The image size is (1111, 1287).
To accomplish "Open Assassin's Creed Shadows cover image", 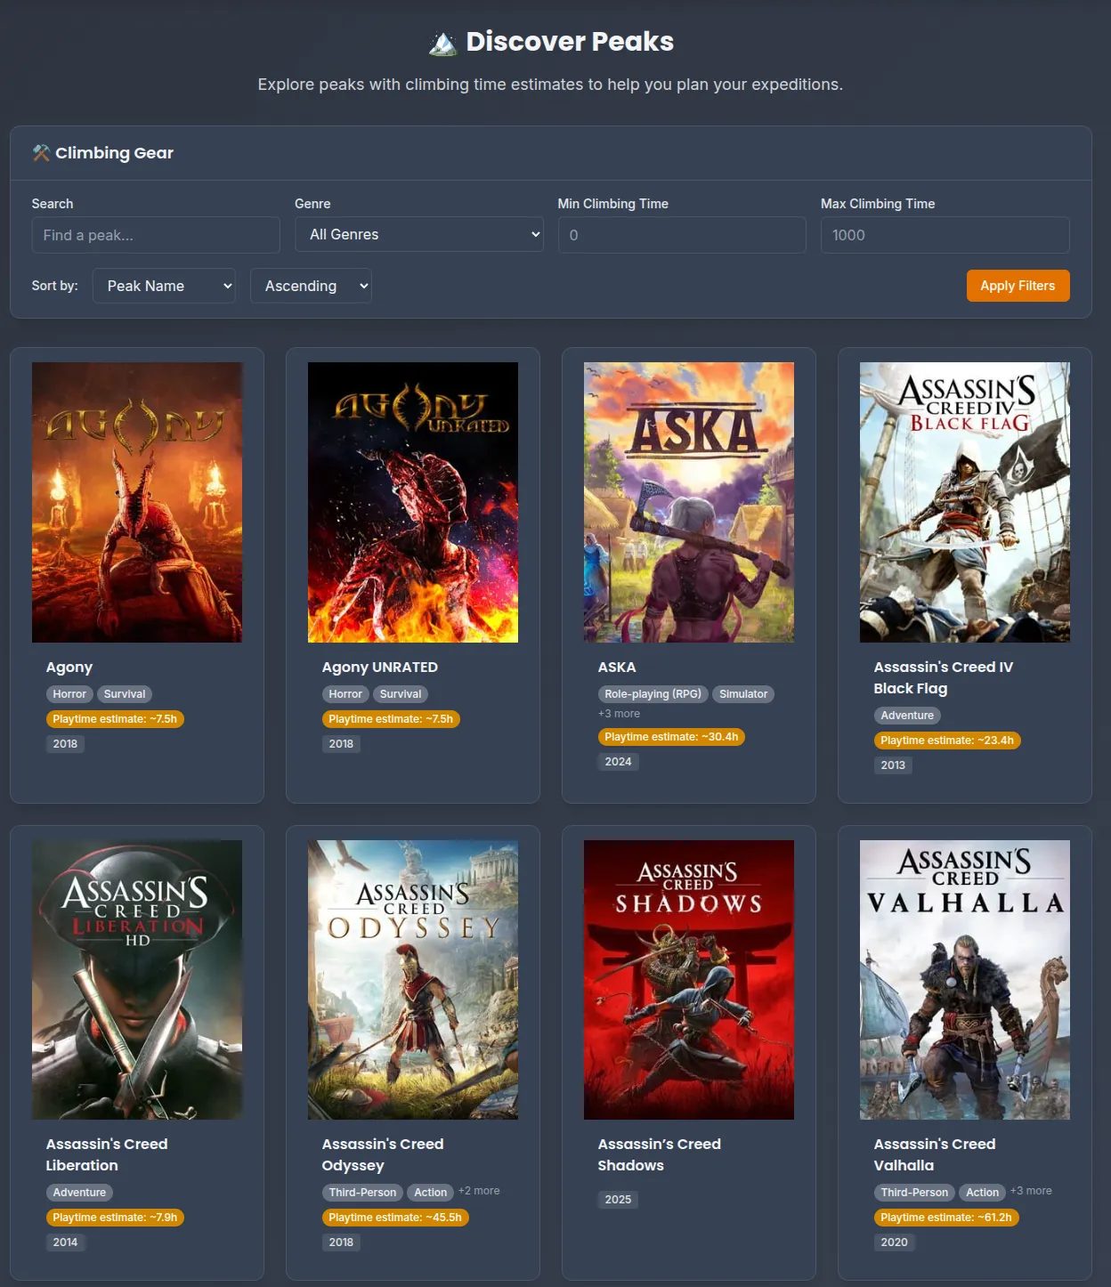I will pos(689,980).
